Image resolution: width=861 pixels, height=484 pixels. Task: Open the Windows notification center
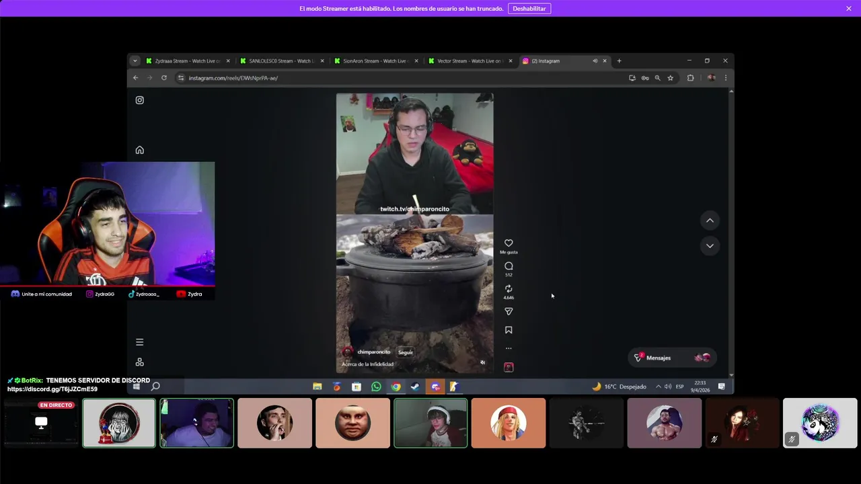tap(721, 387)
